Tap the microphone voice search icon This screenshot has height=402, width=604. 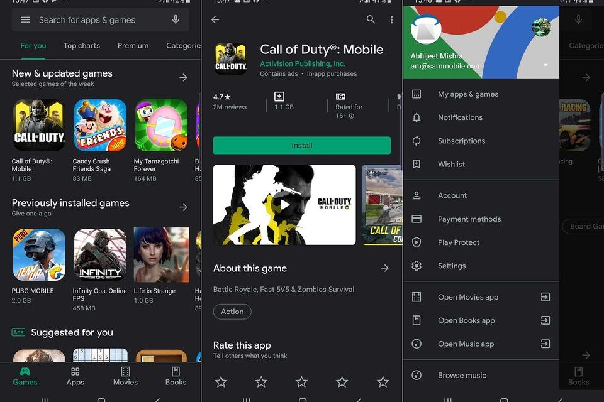[x=176, y=19]
